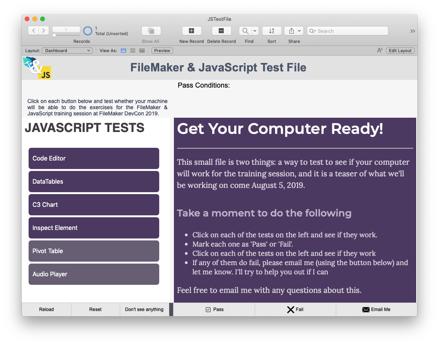Screen dimensions: 439x345
Task: Expand the toolbar overflow chevrons
Action: click(x=412, y=31)
